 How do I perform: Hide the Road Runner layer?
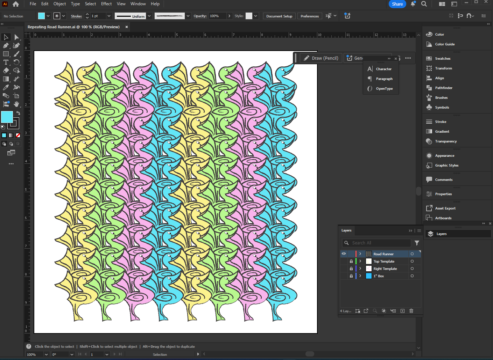(x=344, y=254)
